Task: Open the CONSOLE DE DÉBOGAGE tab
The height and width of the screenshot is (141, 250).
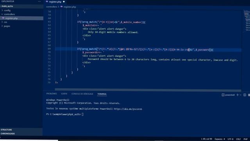Action: click(x=82, y=94)
